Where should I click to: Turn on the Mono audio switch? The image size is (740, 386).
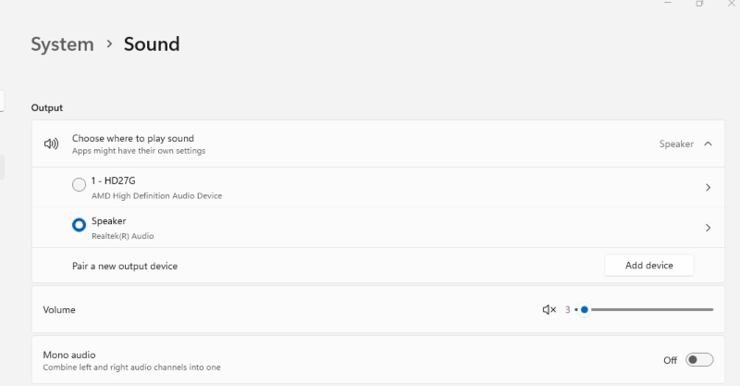(699, 359)
